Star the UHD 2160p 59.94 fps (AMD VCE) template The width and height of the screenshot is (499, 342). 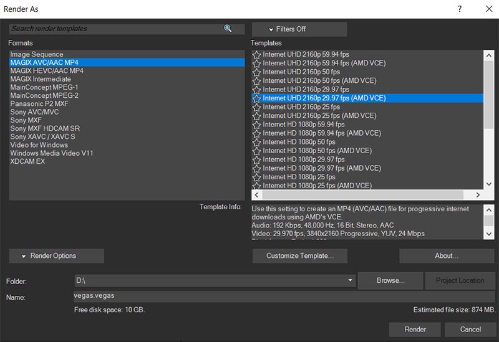pyautogui.click(x=256, y=64)
